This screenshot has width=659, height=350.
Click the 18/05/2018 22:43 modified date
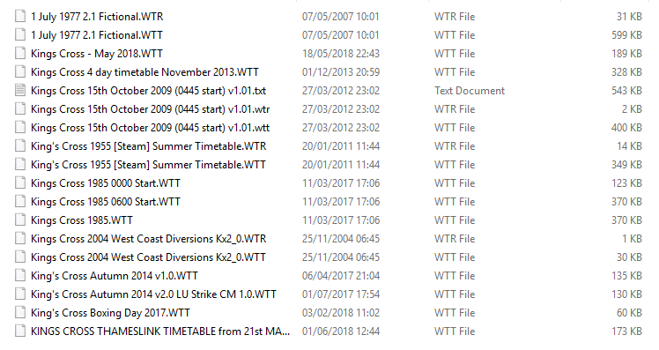[340, 54]
